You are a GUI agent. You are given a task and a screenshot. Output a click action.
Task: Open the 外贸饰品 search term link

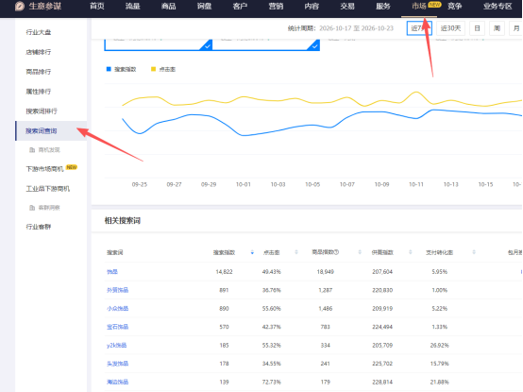pyautogui.click(x=117, y=290)
